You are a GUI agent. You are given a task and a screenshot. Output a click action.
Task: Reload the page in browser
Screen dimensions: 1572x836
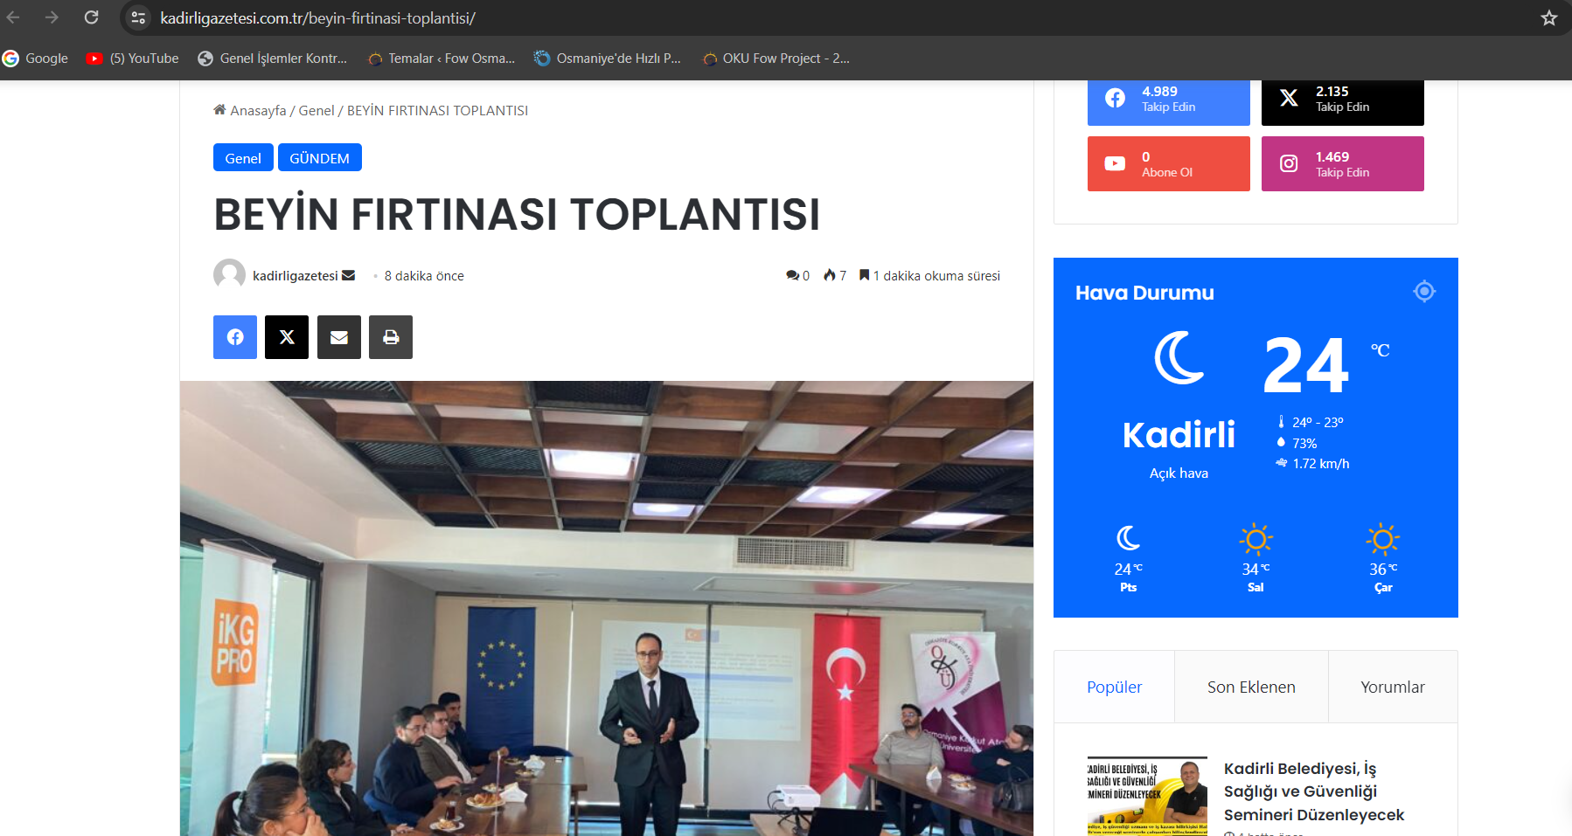click(91, 17)
